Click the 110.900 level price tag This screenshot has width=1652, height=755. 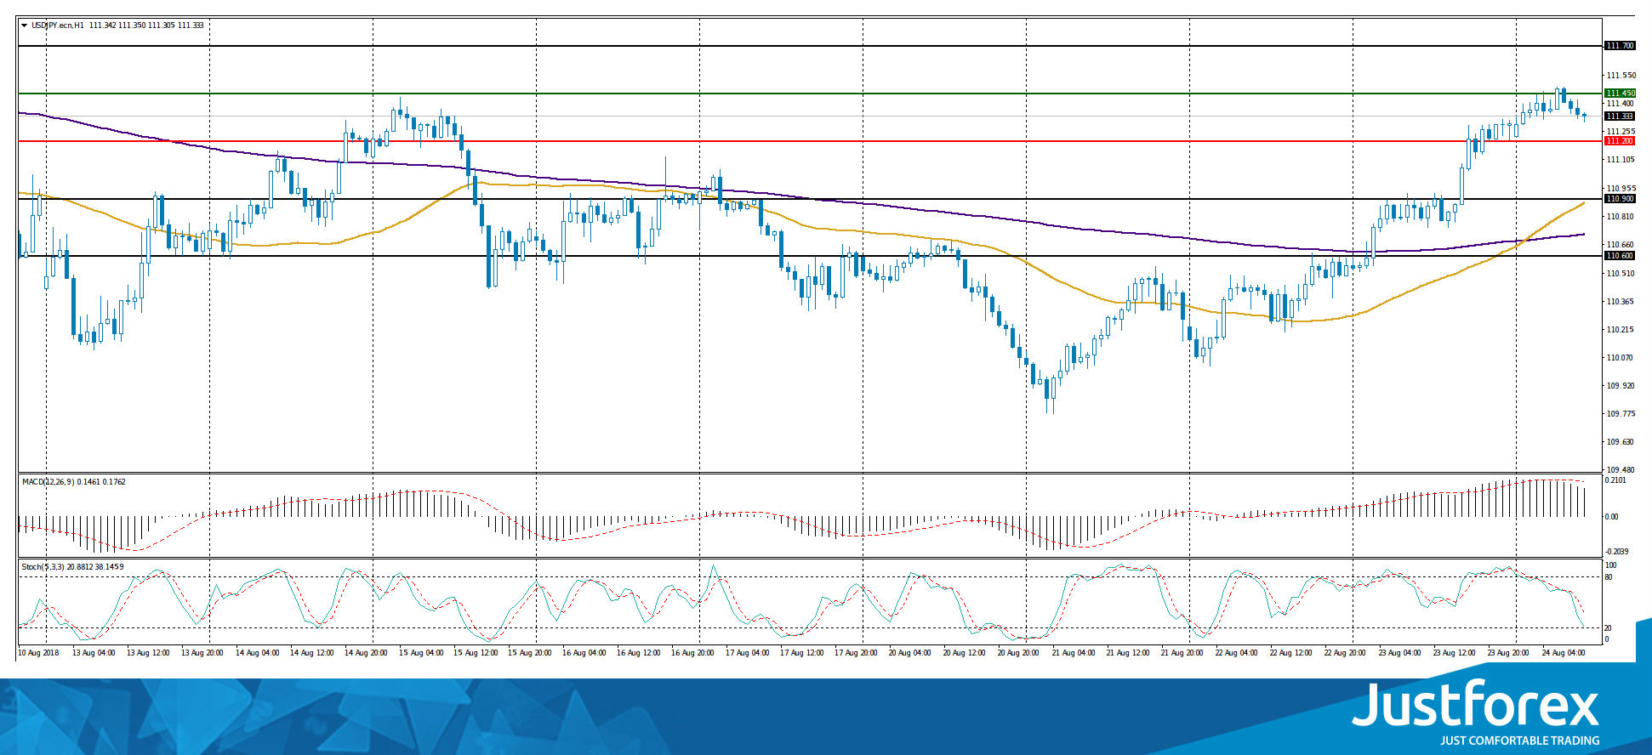[x=1620, y=199]
